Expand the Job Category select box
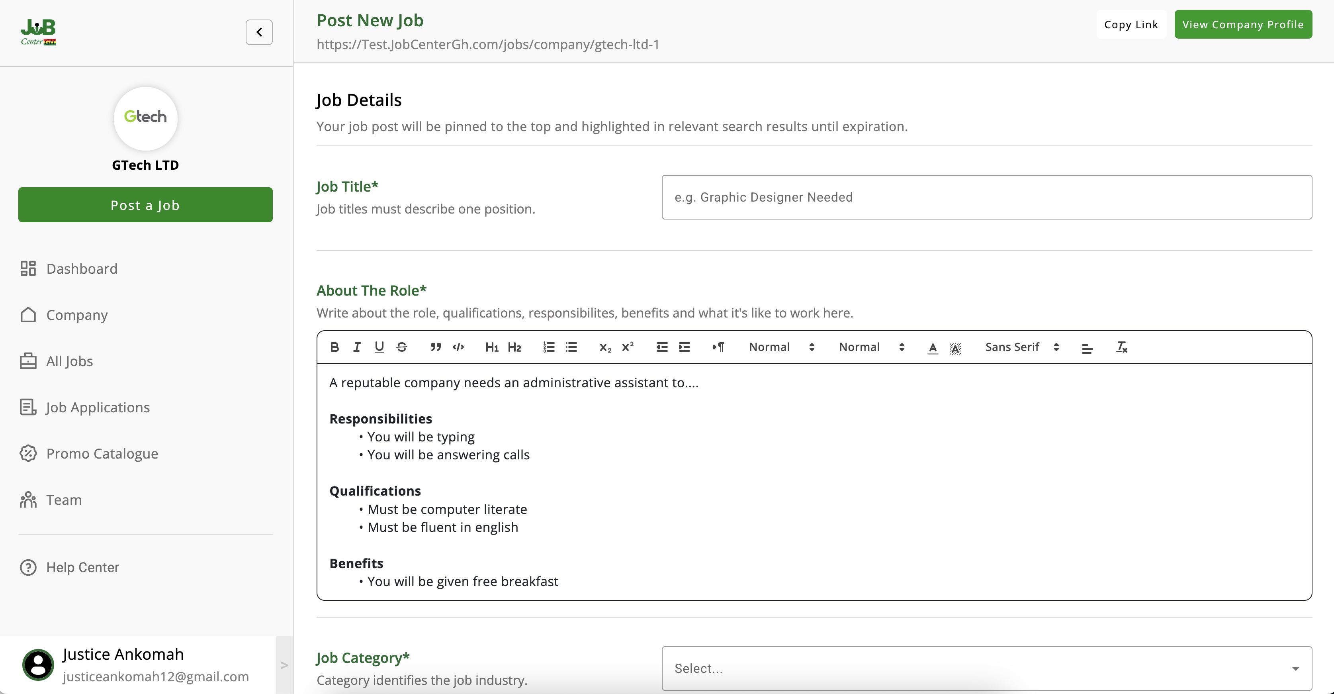This screenshot has width=1334, height=694. tap(986, 668)
